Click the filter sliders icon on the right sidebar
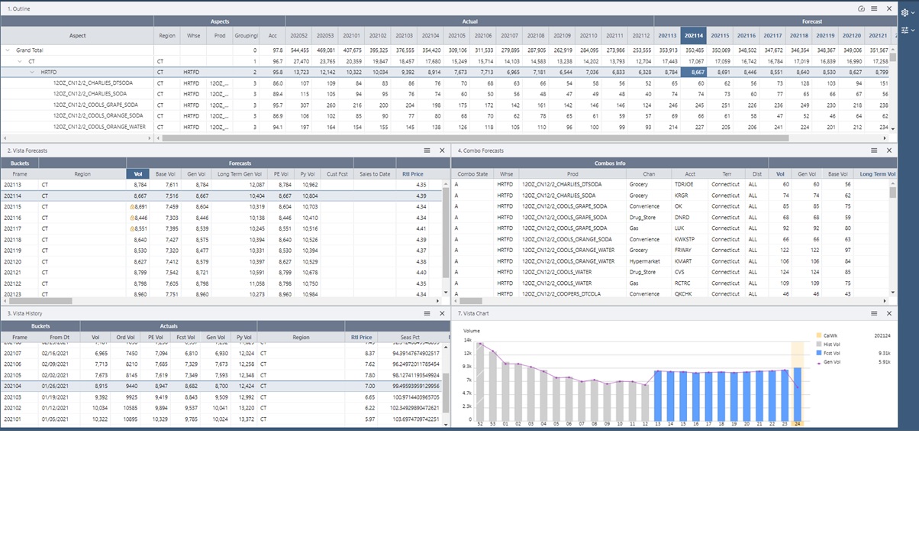This screenshot has width=919, height=550. point(904,31)
